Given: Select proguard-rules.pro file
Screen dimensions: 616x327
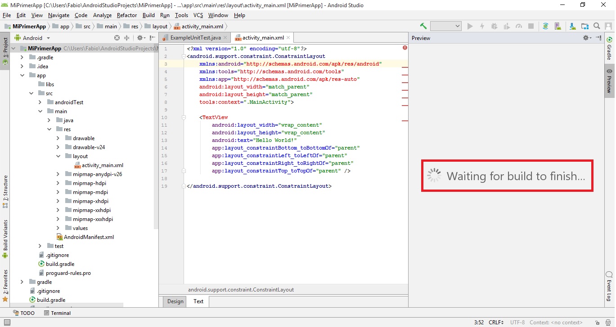Looking at the screenshot, I should point(64,273).
